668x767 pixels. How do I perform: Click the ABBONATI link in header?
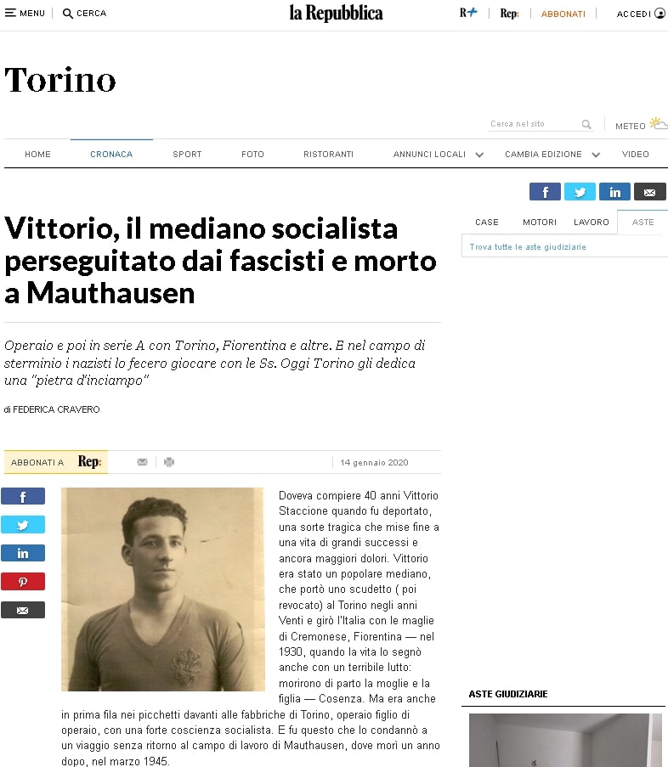pos(563,14)
